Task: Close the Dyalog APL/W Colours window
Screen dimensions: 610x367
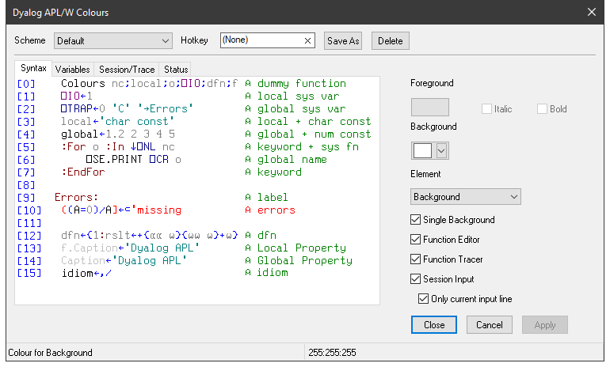Action: pyautogui.click(x=591, y=12)
